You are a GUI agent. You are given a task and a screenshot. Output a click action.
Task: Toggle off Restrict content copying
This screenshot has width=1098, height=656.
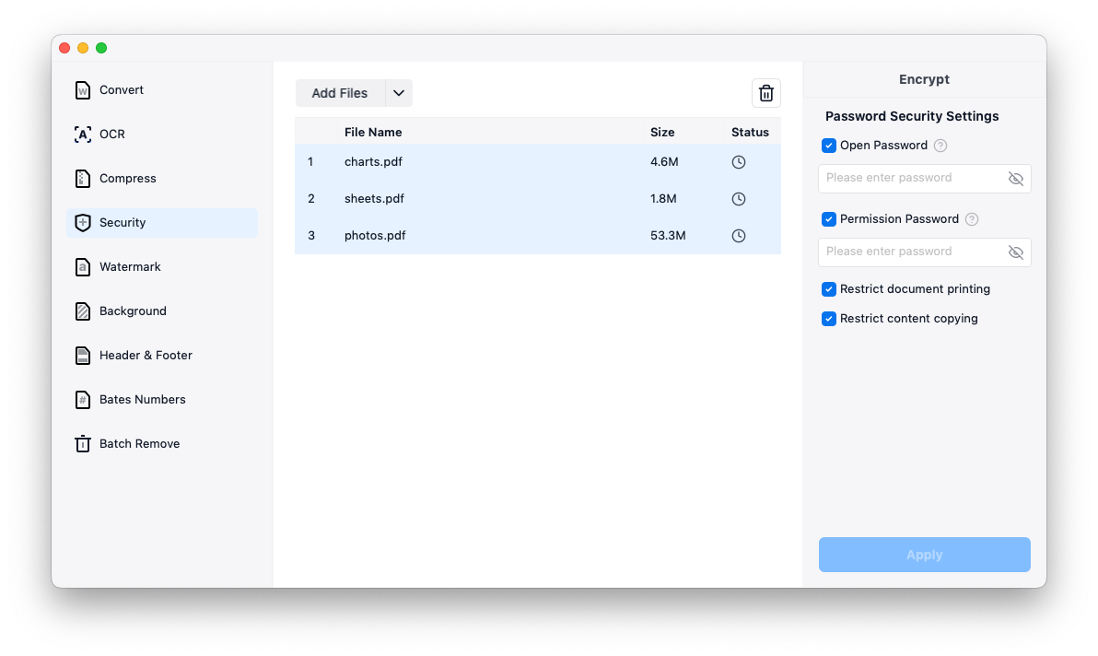click(828, 318)
